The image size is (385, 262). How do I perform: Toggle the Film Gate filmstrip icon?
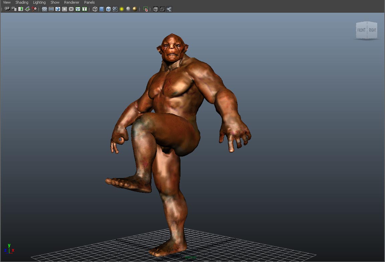point(51,9)
